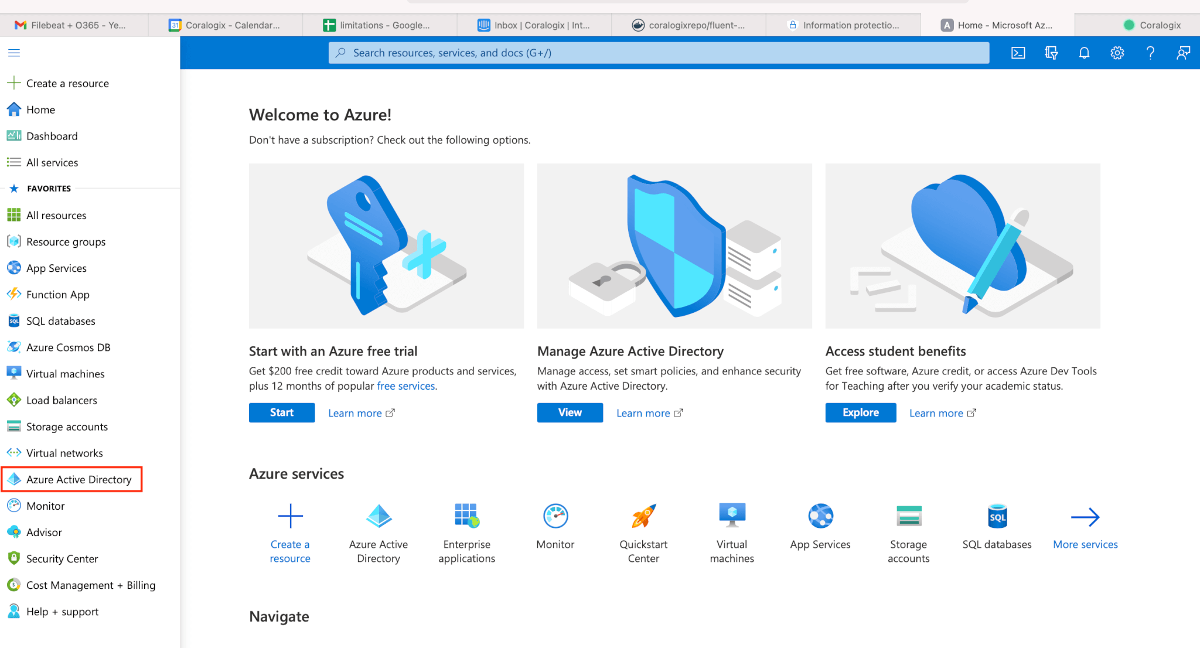The width and height of the screenshot is (1200, 648).
Task: Open Enterprise applications tile
Action: 467,533
